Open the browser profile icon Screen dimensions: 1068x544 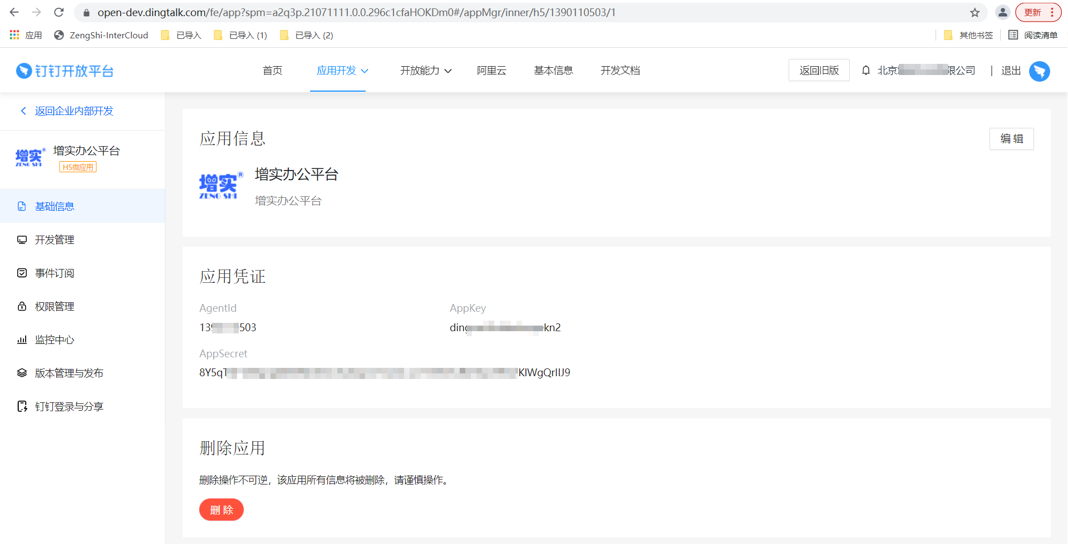point(1002,12)
